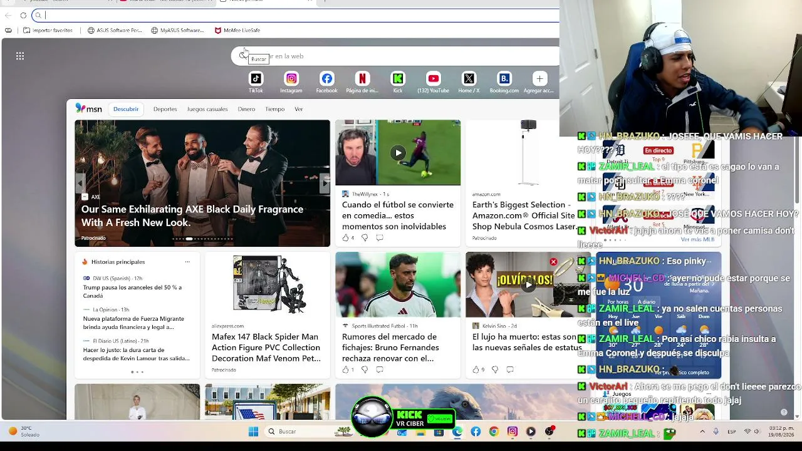Screen dimensions: 802x451
Task: Open the Tiempo tab
Action: click(274, 109)
